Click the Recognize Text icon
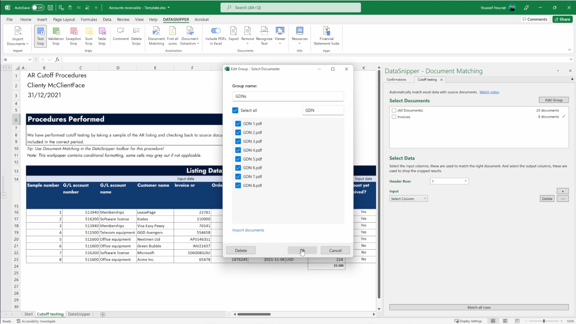This screenshot has width=576, height=324. coord(264,35)
